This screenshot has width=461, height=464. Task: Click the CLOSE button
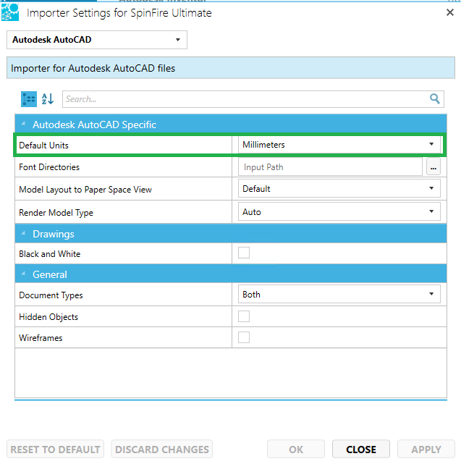click(360, 450)
